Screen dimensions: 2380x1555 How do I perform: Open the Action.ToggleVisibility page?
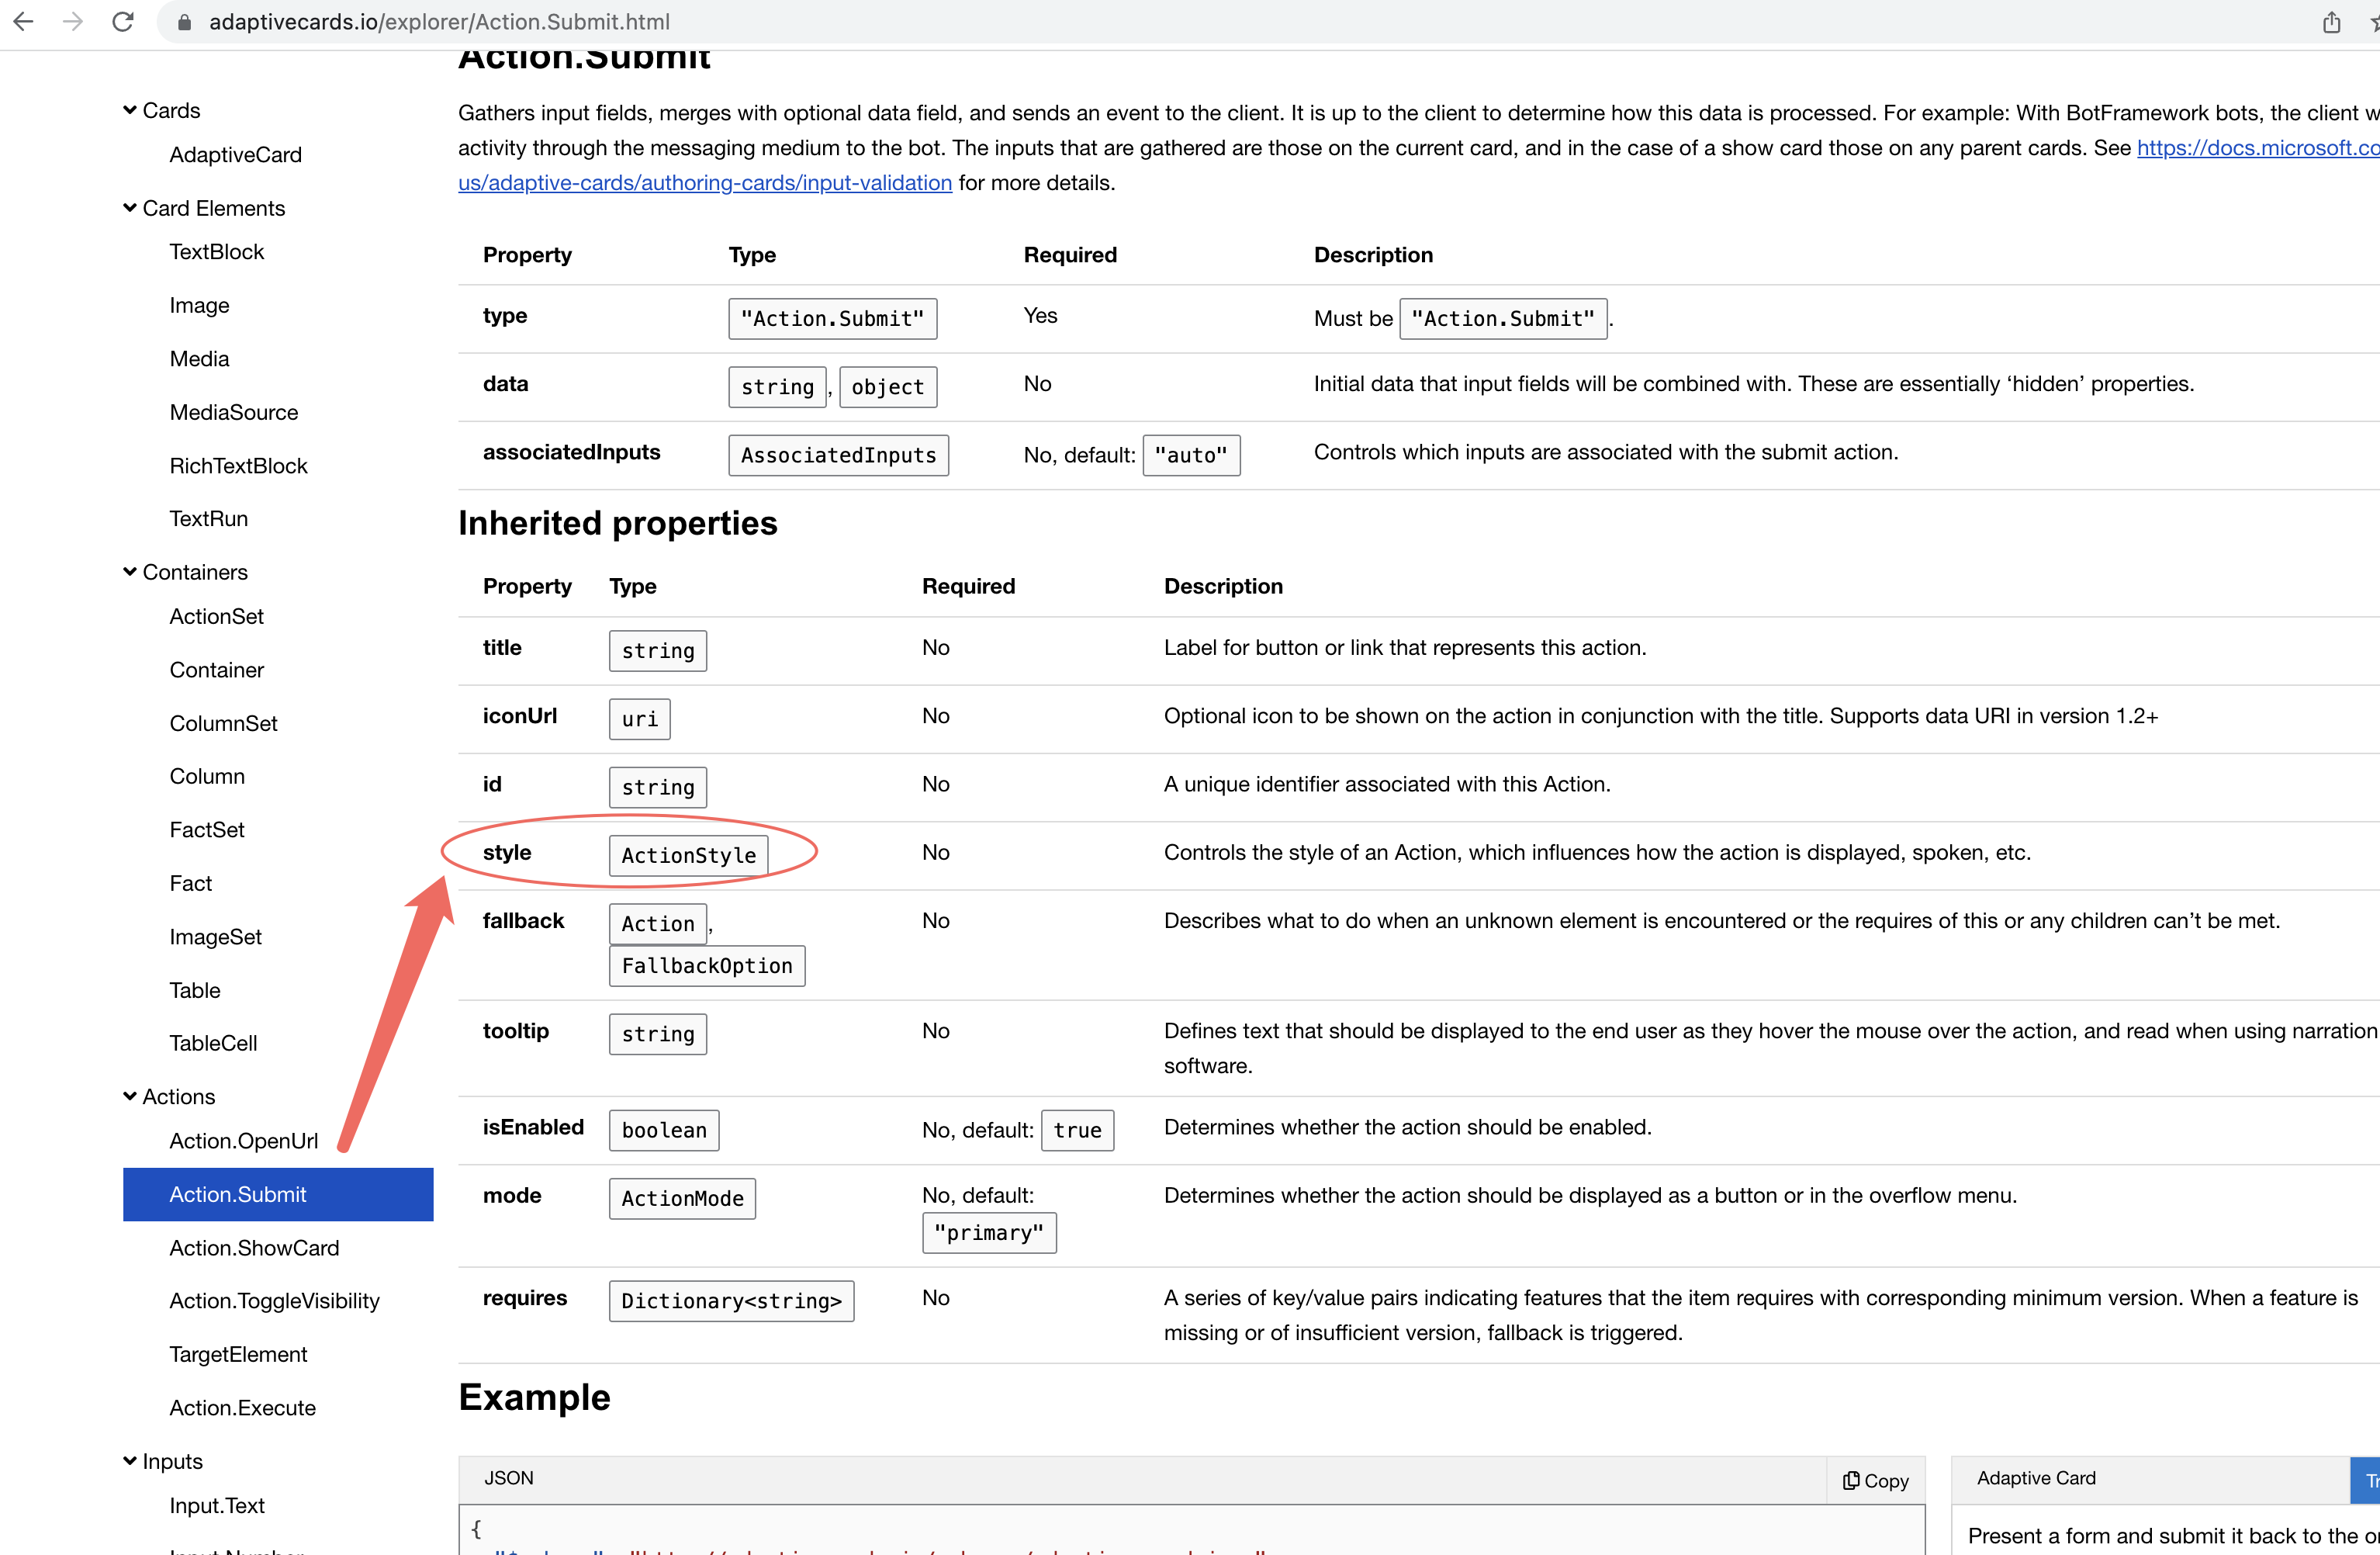point(274,1300)
